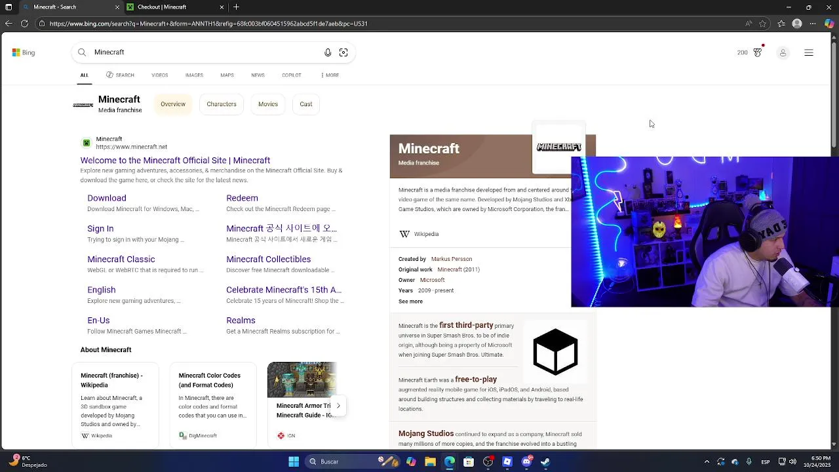Screen dimensions: 839x472
Task: Open the Copilot app in the taskbar
Action: point(411,462)
